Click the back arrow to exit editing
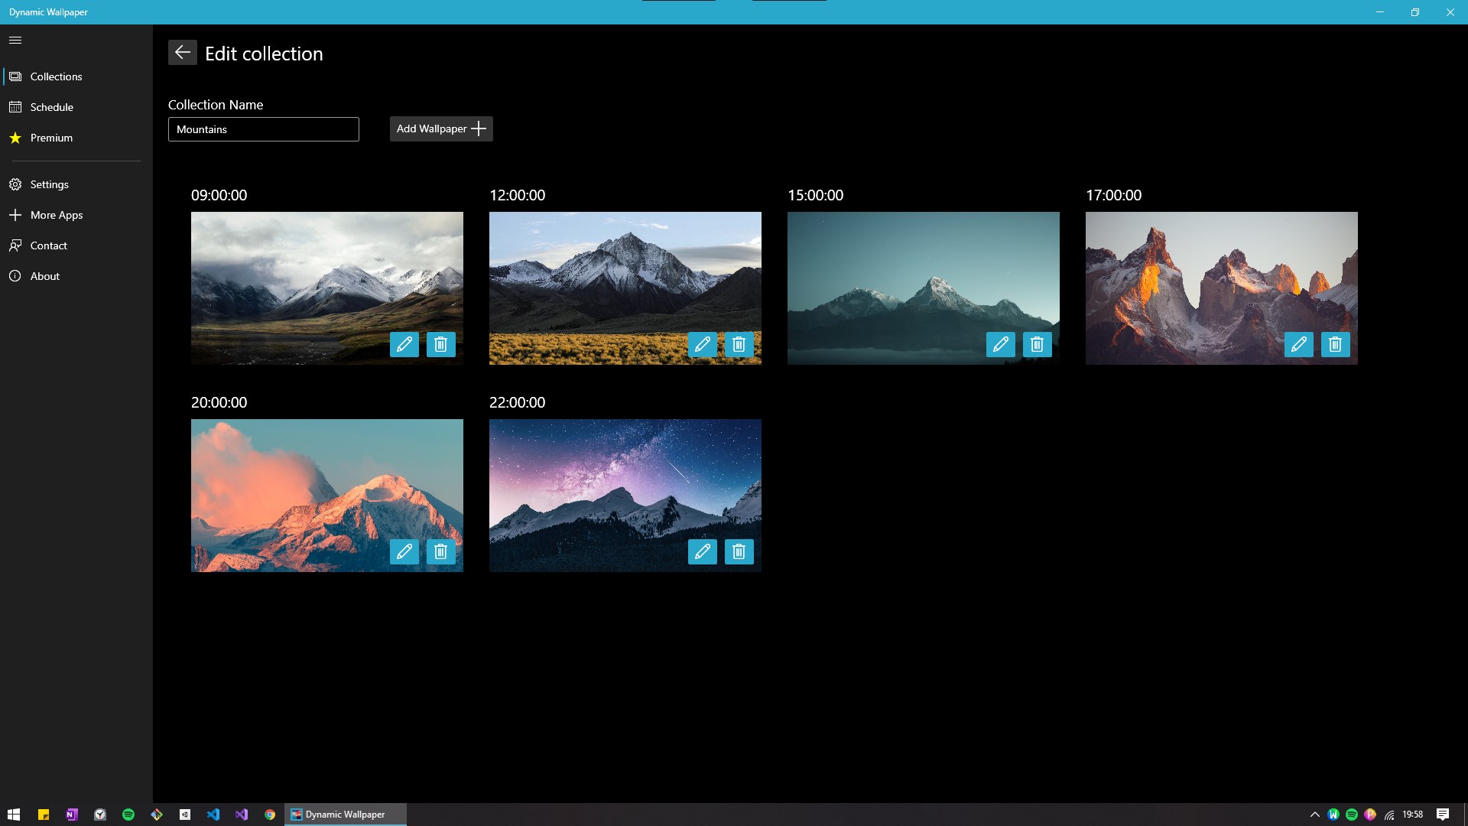This screenshot has height=826, width=1468. 181,54
